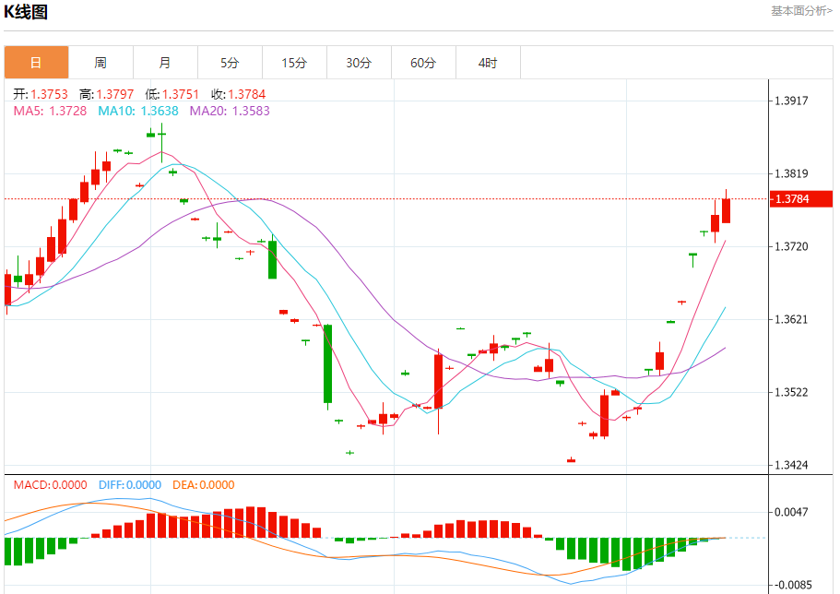
Task: Open the 5分 interval tab
Action: tap(230, 63)
